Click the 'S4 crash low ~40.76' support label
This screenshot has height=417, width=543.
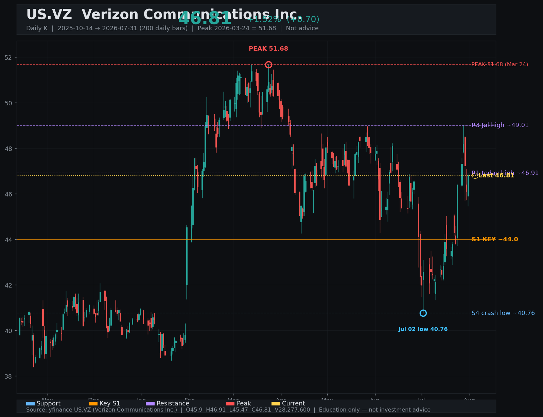click(503, 313)
